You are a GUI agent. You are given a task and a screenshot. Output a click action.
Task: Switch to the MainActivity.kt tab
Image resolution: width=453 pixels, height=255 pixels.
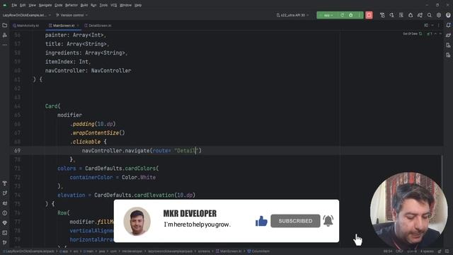[25, 25]
